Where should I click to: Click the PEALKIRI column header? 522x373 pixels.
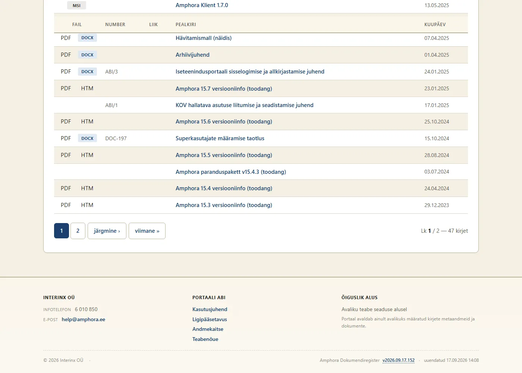186,25
